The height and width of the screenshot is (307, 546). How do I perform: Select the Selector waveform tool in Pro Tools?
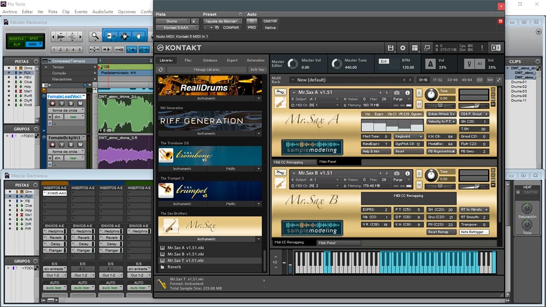click(125, 36)
